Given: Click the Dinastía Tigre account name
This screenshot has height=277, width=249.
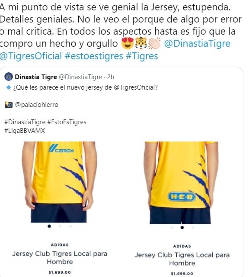Looking at the screenshot, I should pyautogui.click(x=36, y=77).
